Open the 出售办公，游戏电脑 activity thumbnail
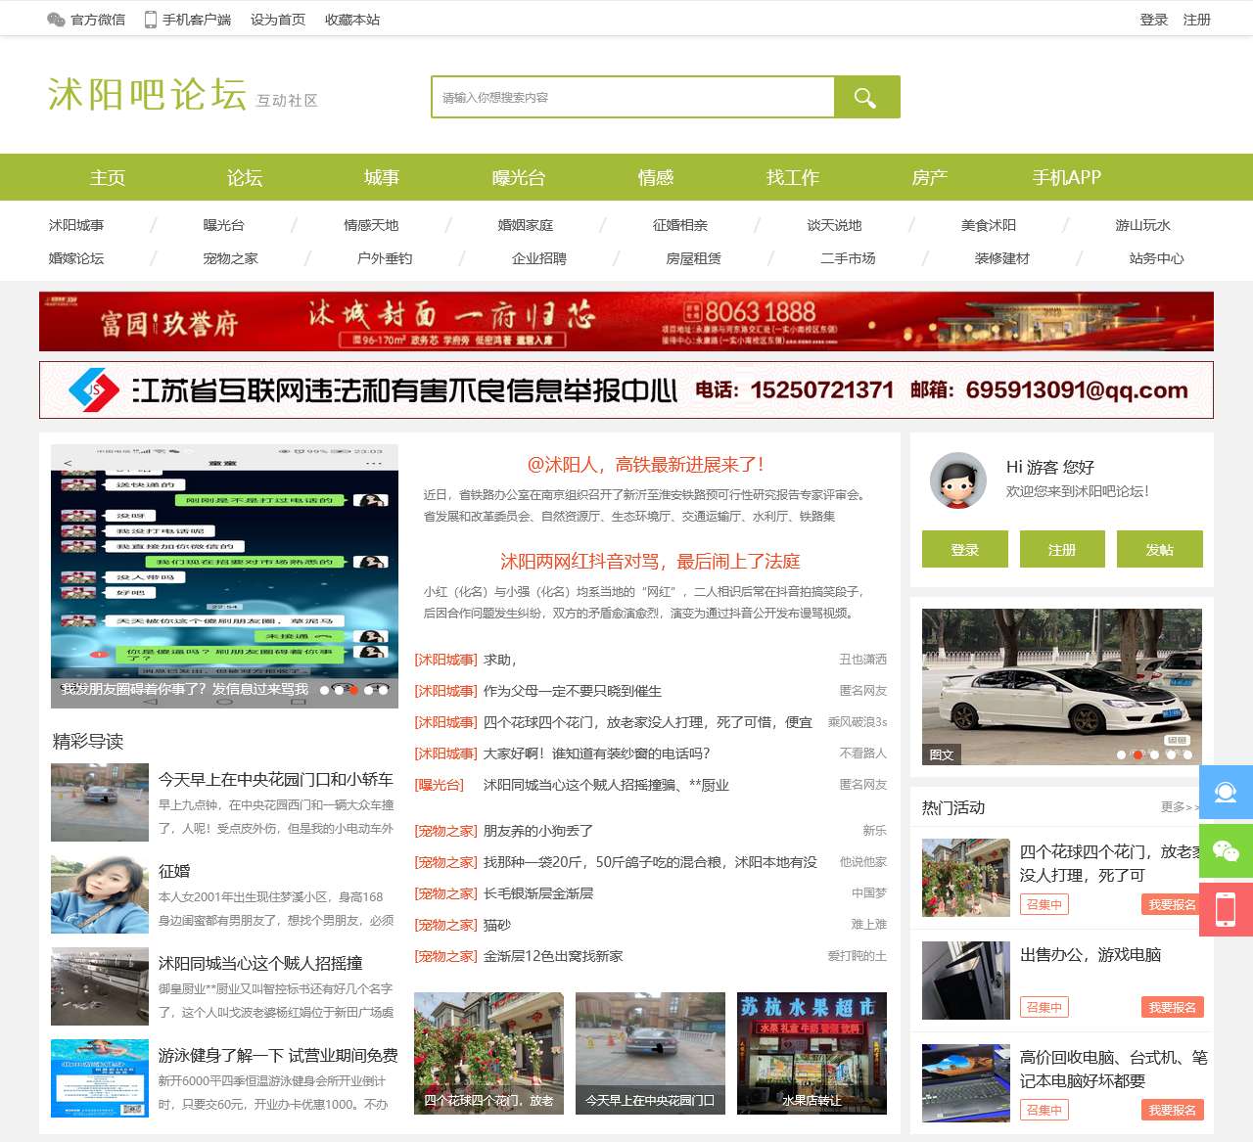The width and height of the screenshot is (1253, 1142). tap(966, 981)
